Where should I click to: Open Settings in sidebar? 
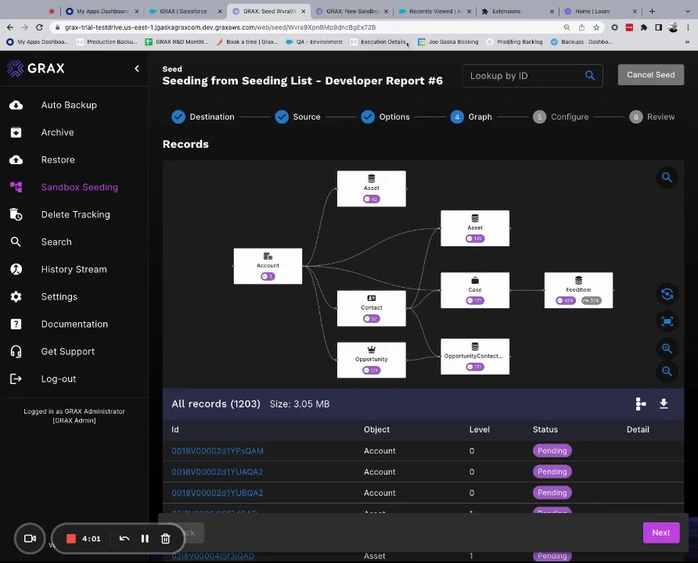59,296
